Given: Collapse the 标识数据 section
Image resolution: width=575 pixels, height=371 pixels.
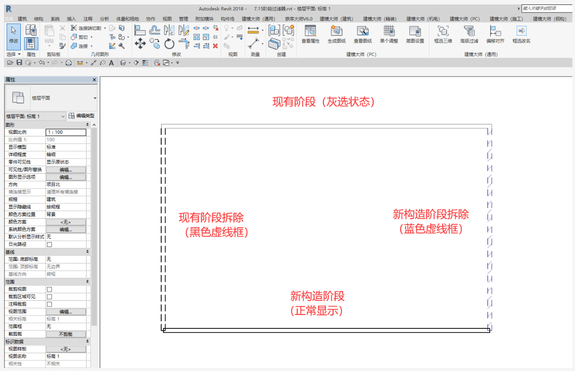Looking at the screenshot, I should click(87, 341).
